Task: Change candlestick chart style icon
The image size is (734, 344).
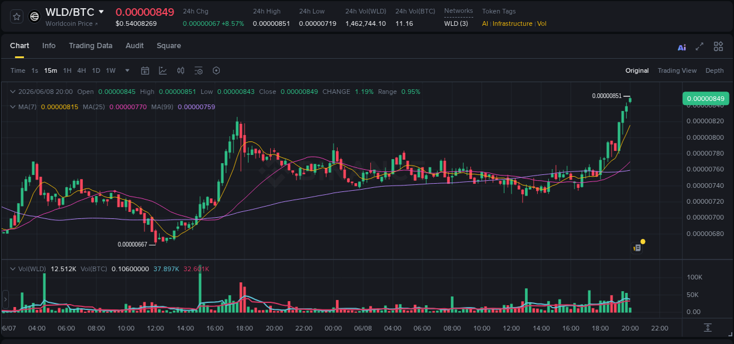Action: (181, 70)
